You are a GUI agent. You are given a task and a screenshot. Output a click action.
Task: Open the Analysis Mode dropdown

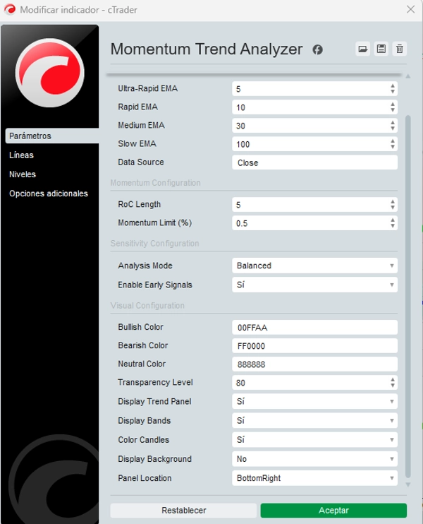314,266
